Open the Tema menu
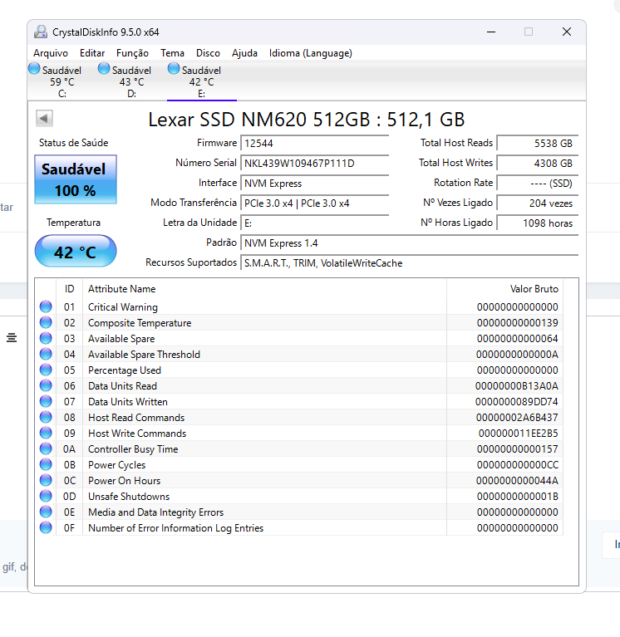 click(172, 53)
